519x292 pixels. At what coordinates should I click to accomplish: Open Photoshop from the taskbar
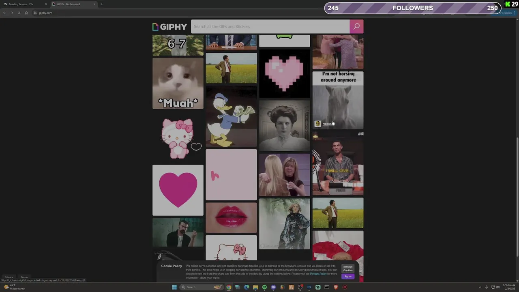pos(309,287)
